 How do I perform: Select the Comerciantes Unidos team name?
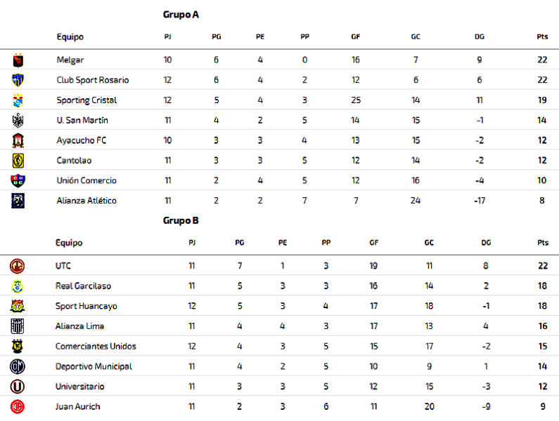click(96, 346)
